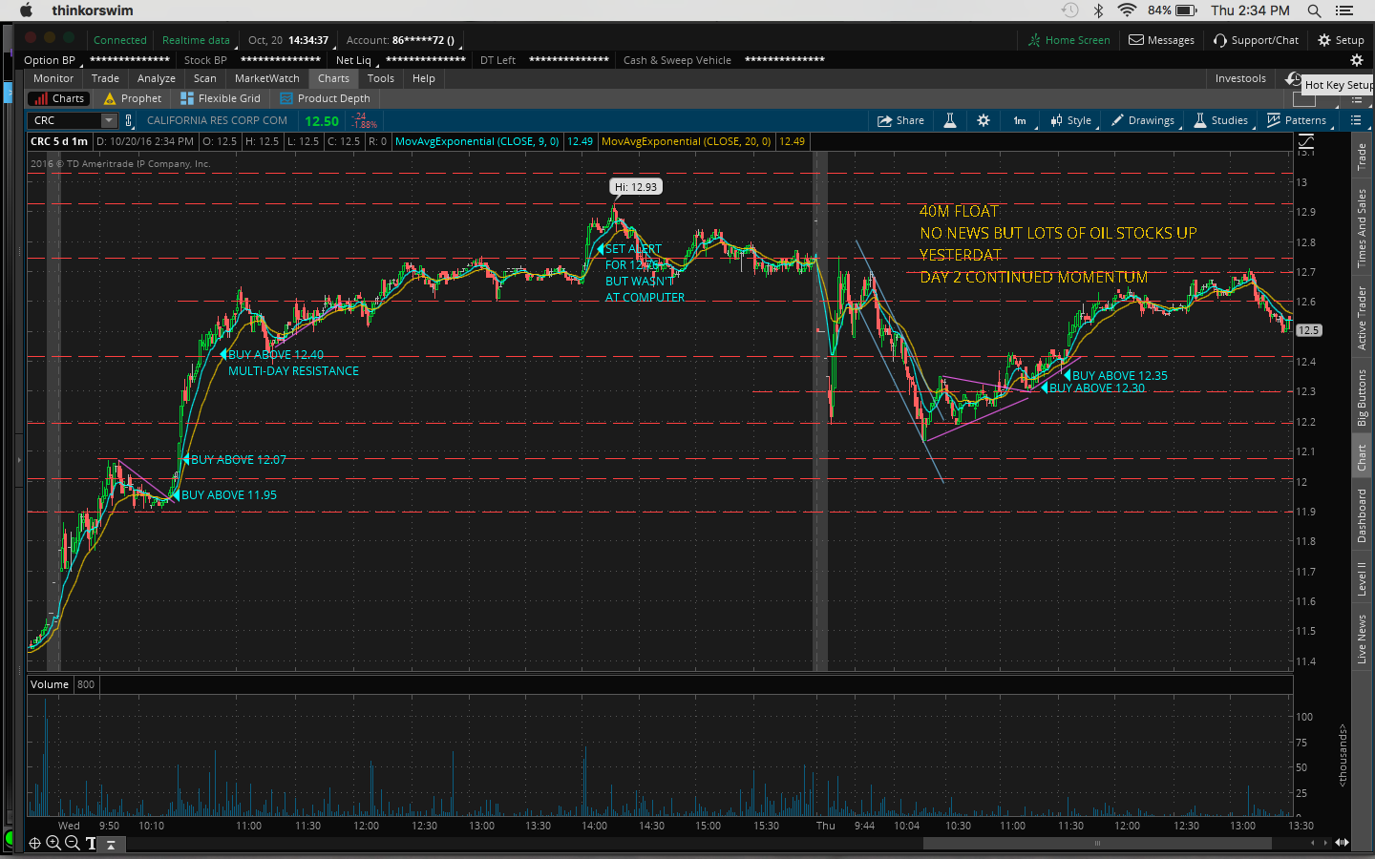This screenshot has width=1375, height=859.
Task: Toggle the Level II side panel
Action: (1362, 578)
